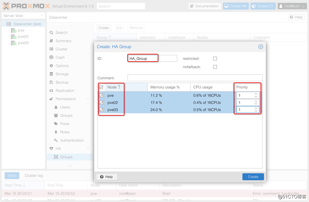Open Authentication via key icon
309x202 pixels.
click(56, 140)
